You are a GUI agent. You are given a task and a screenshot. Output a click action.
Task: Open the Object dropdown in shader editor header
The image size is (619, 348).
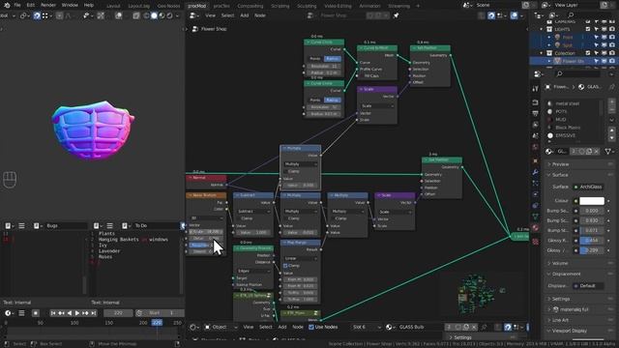221,327
